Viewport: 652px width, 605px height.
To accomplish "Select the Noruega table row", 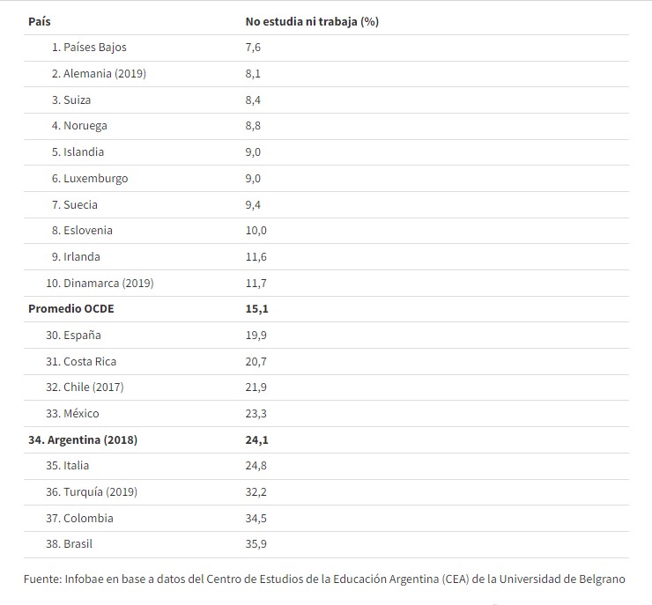I will tap(326, 126).
